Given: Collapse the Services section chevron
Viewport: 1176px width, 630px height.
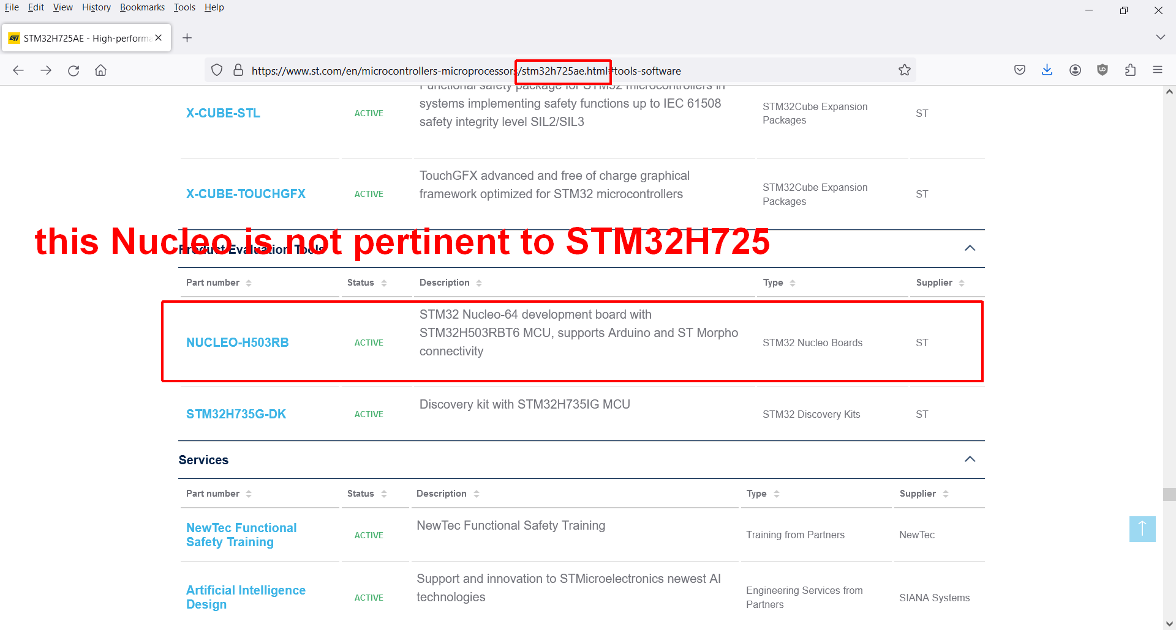Looking at the screenshot, I should pyautogui.click(x=969, y=459).
